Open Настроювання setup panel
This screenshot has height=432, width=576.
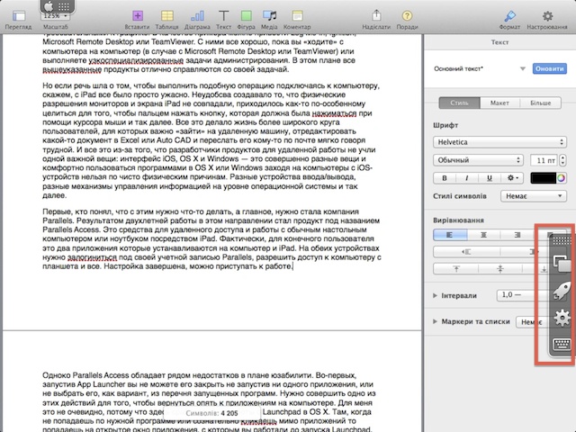(547, 16)
